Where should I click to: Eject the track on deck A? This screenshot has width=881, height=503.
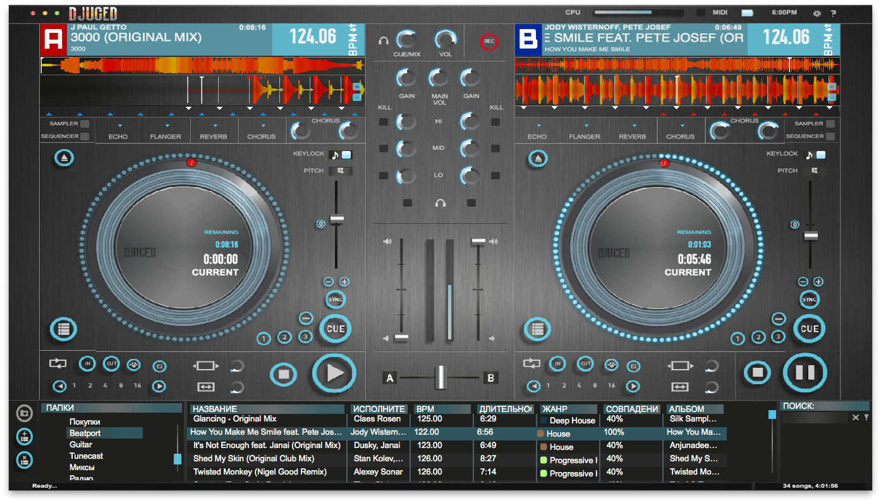(63, 157)
